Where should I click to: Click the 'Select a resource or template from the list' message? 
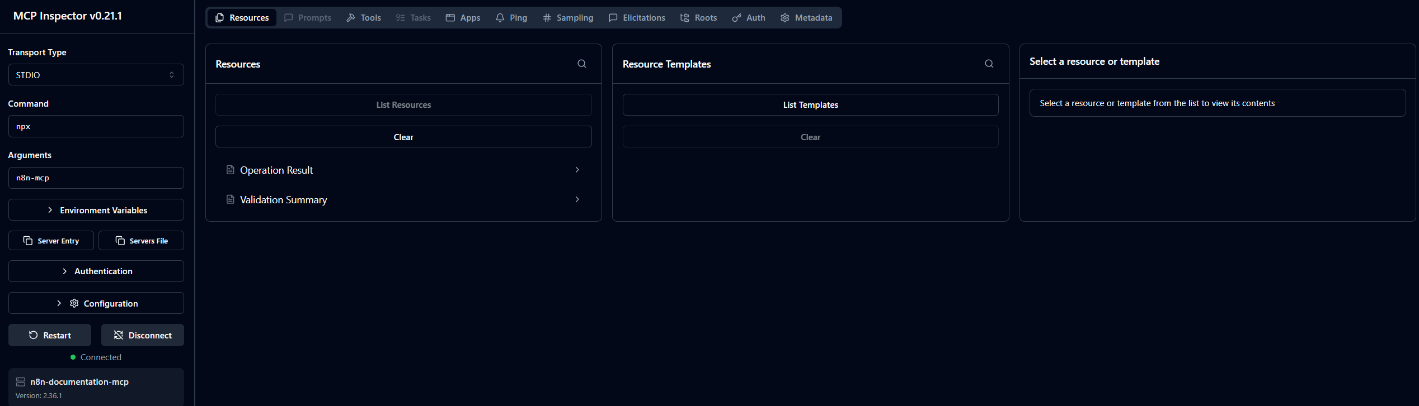point(1157,103)
